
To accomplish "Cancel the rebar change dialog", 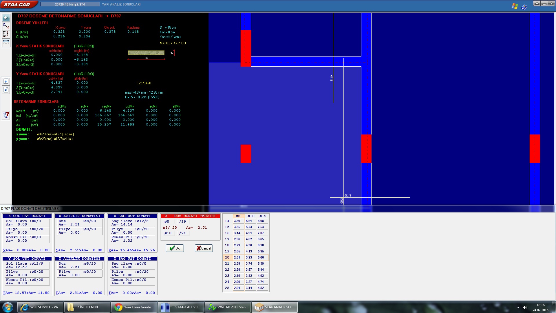I will (204, 248).
